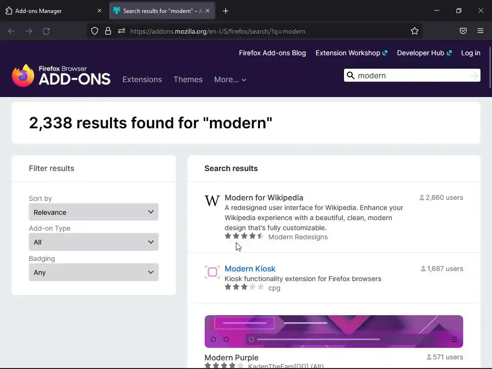Click the 571 users count
Screen dimensions: 492x369
tap(444, 357)
